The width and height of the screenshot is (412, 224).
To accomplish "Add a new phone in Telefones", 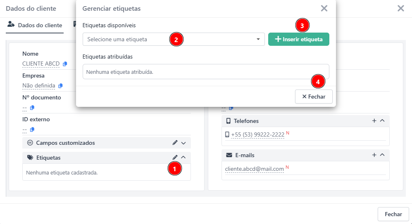I will coord(374,121).
